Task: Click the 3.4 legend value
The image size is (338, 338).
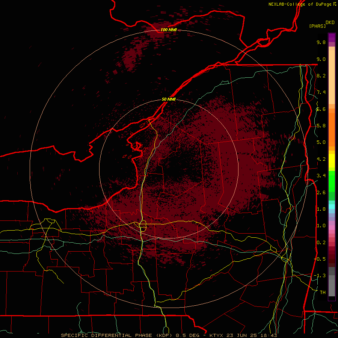Action: point(321,176)
